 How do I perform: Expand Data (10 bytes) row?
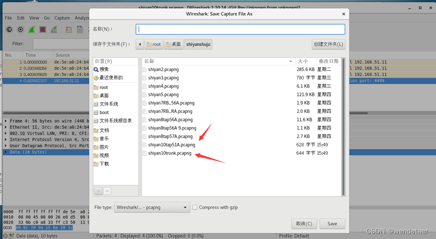[x=6, y=152]
